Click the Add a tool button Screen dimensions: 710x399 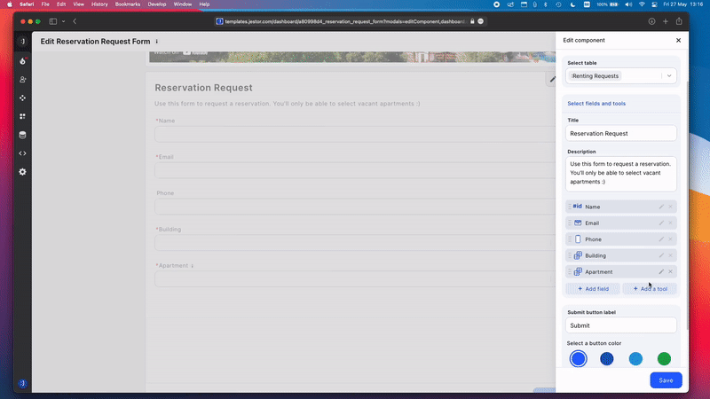pyautogui.click(x=650, y=289)
